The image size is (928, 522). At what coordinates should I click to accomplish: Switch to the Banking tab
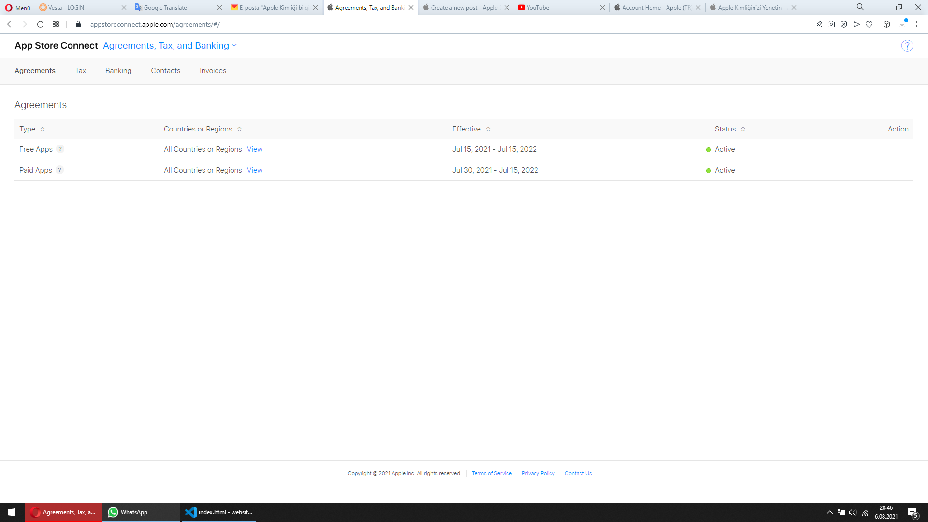(x=118, y=71)
